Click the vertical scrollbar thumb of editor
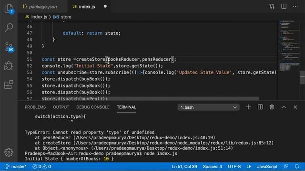The height and width of the screenshot is (171, 305). click(x=302, y=77)
